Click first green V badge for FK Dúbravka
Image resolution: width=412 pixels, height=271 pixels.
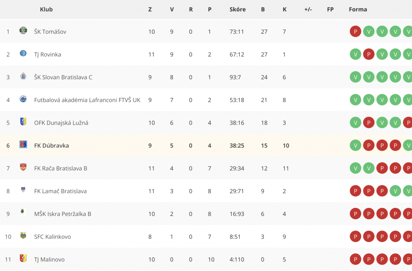click(x=356, y=146)
